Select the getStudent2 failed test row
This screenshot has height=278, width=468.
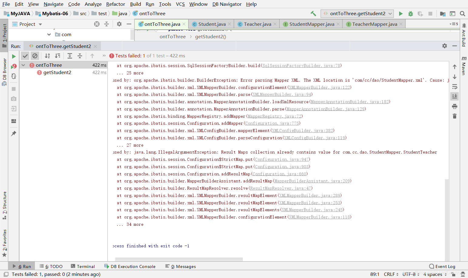tap(63, 73)
